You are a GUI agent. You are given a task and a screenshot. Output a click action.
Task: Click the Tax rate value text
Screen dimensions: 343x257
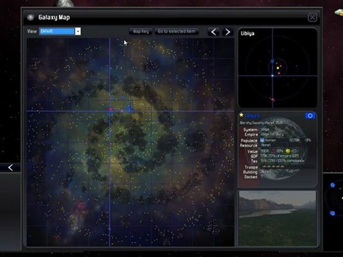click(x=282, y=161)
